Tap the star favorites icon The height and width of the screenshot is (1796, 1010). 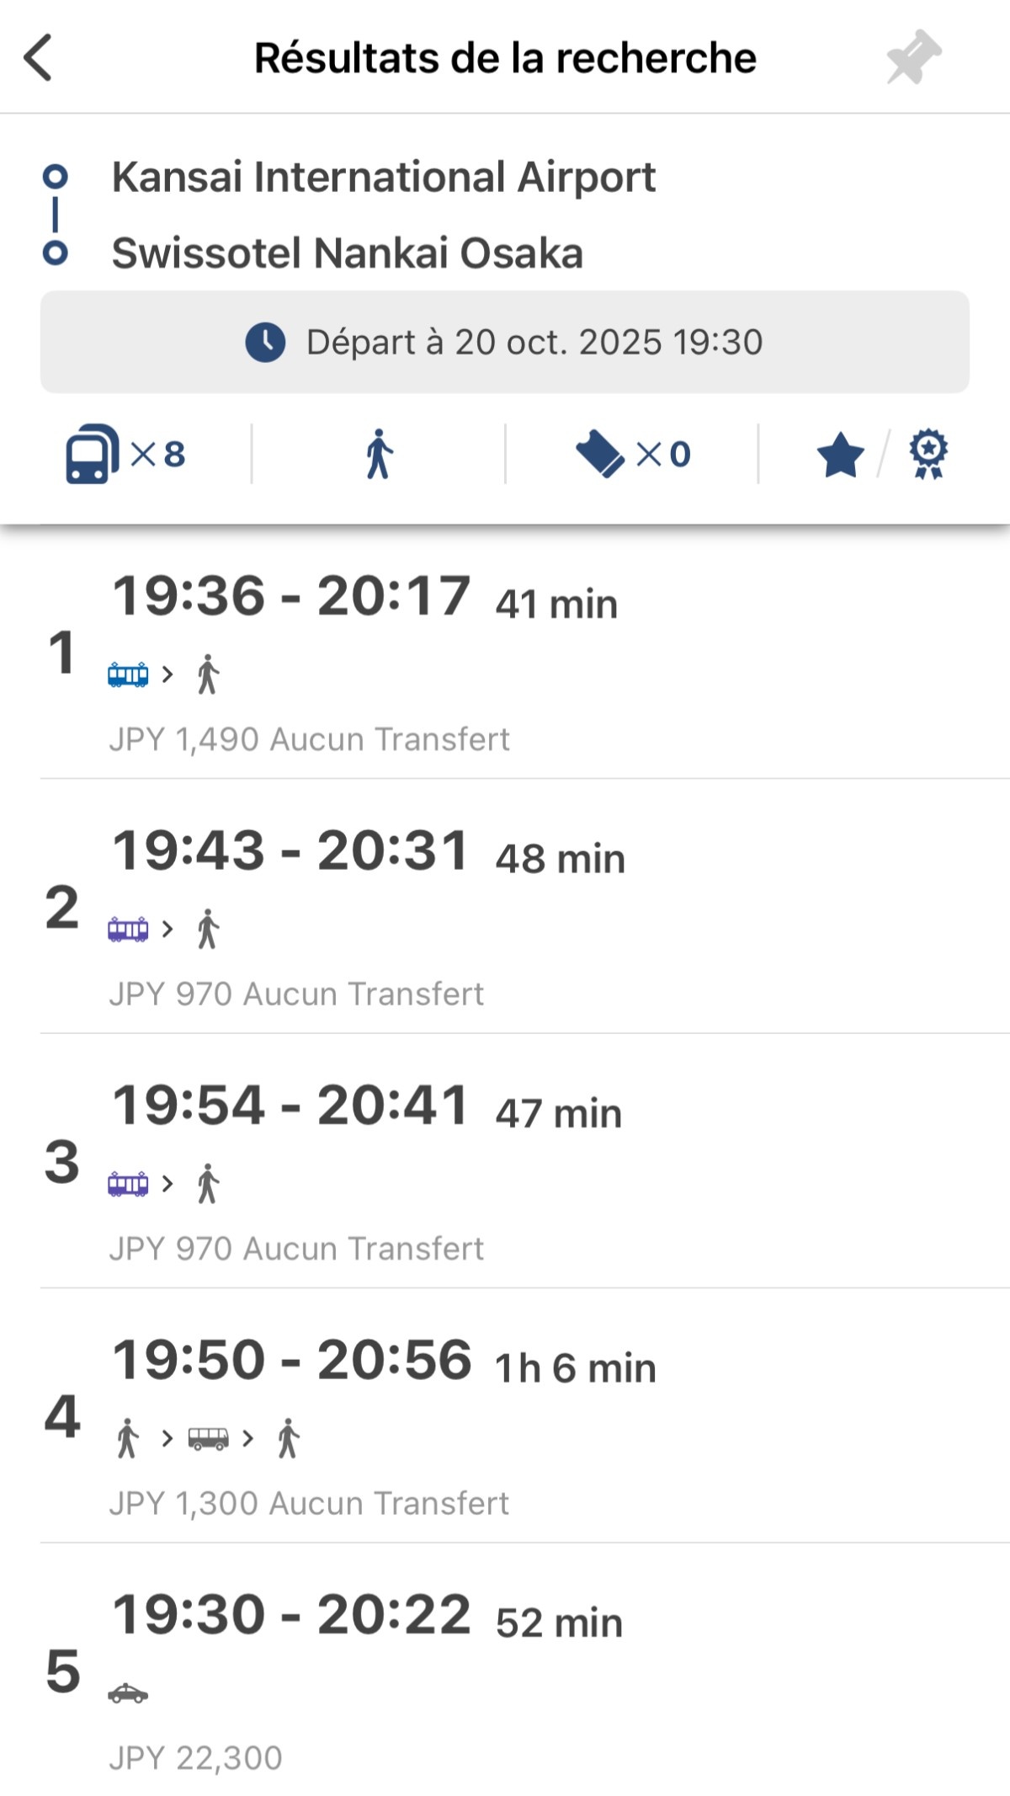click(x=840, y=455)
